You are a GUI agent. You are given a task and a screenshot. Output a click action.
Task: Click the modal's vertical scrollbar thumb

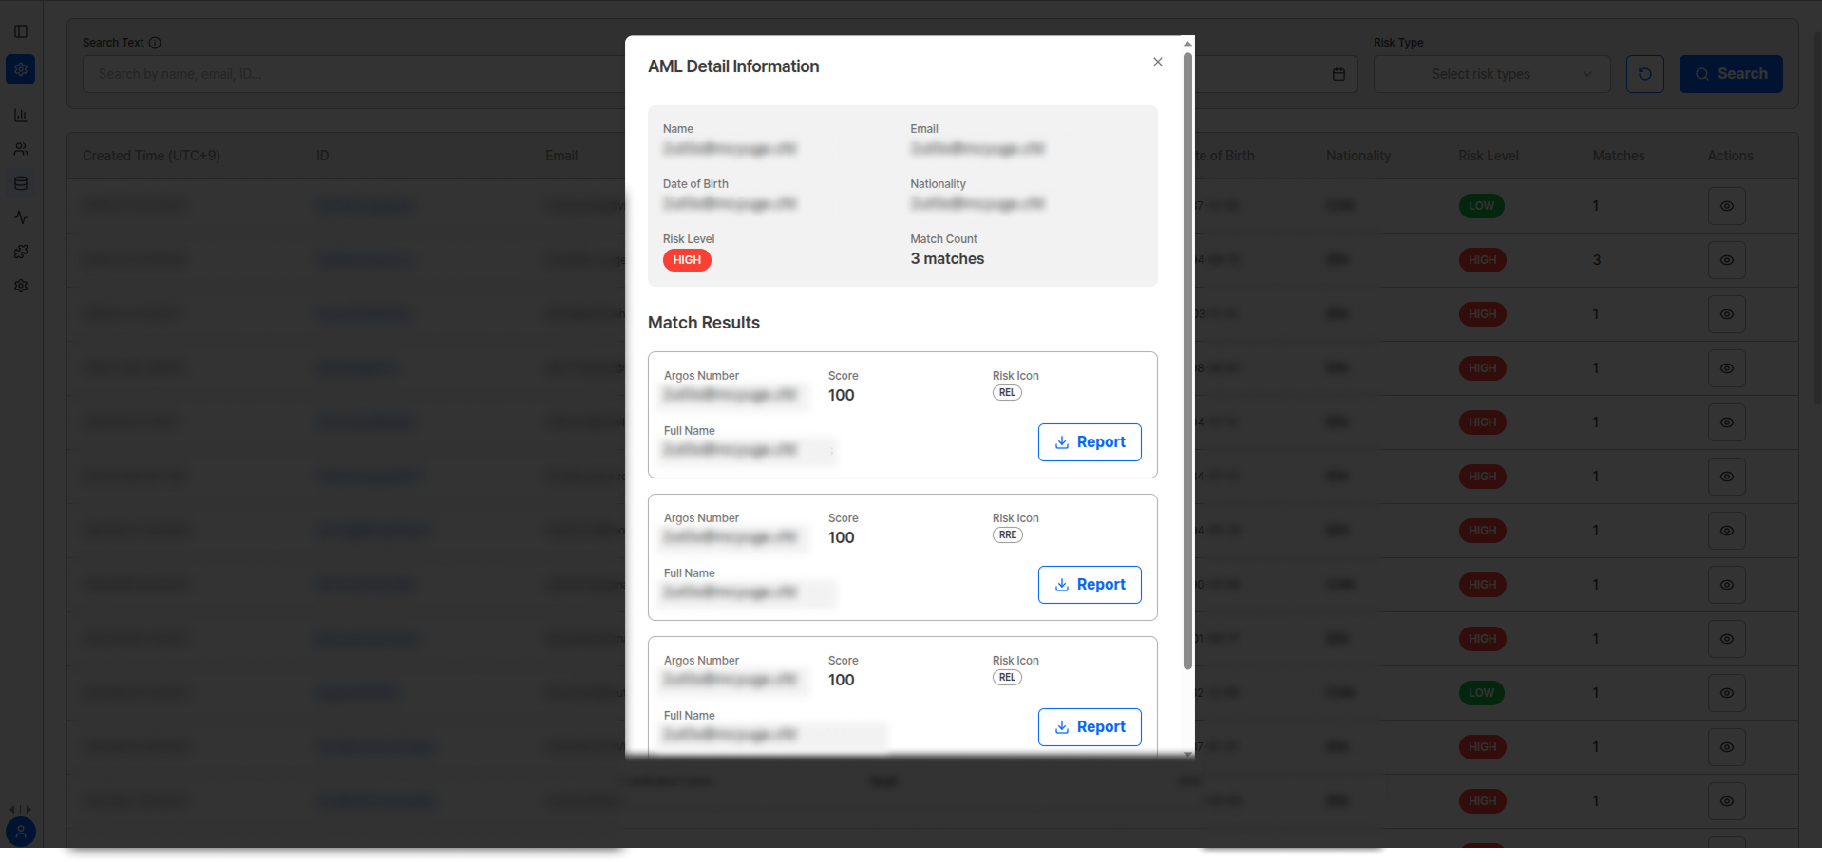pos(1187,361)
